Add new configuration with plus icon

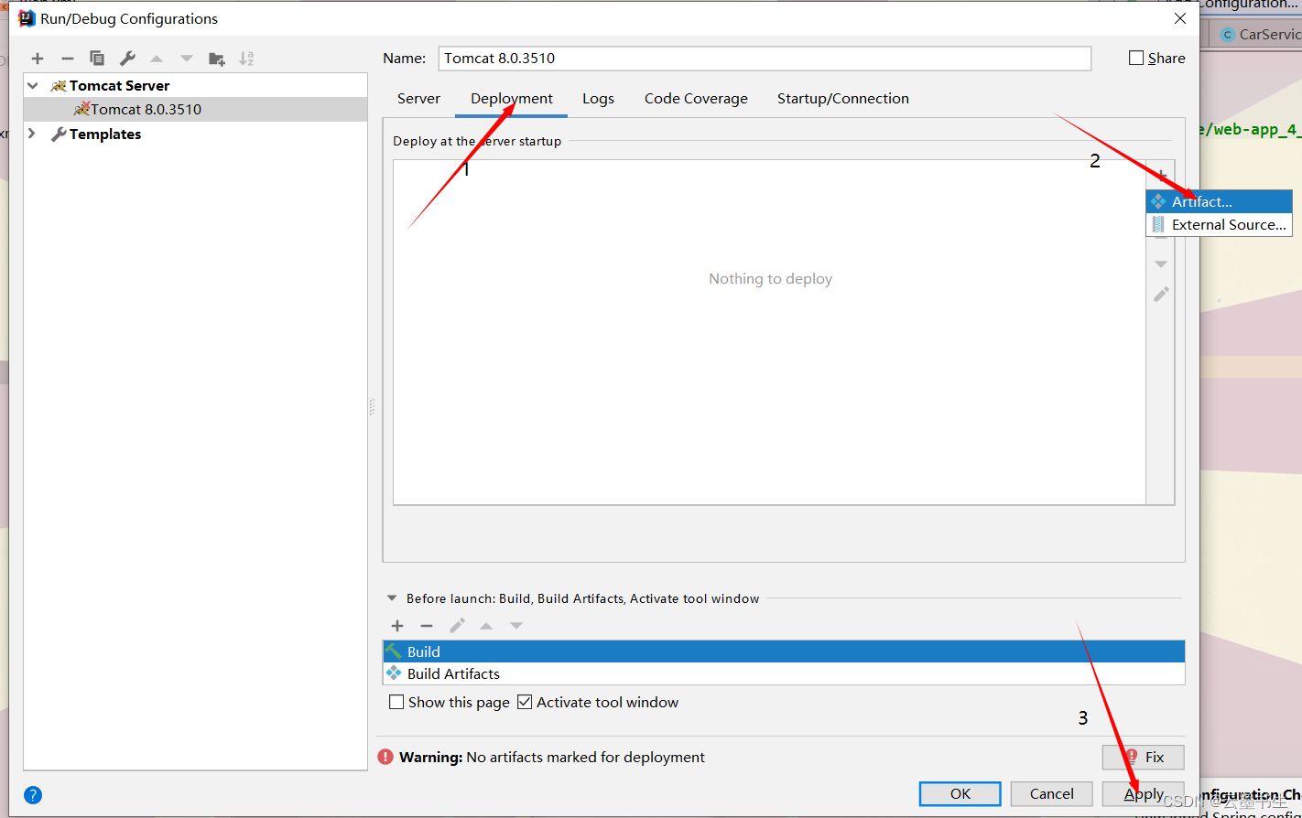click(38, 59)
